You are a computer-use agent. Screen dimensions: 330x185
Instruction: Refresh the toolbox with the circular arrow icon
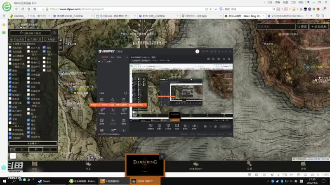coord(126,93)
